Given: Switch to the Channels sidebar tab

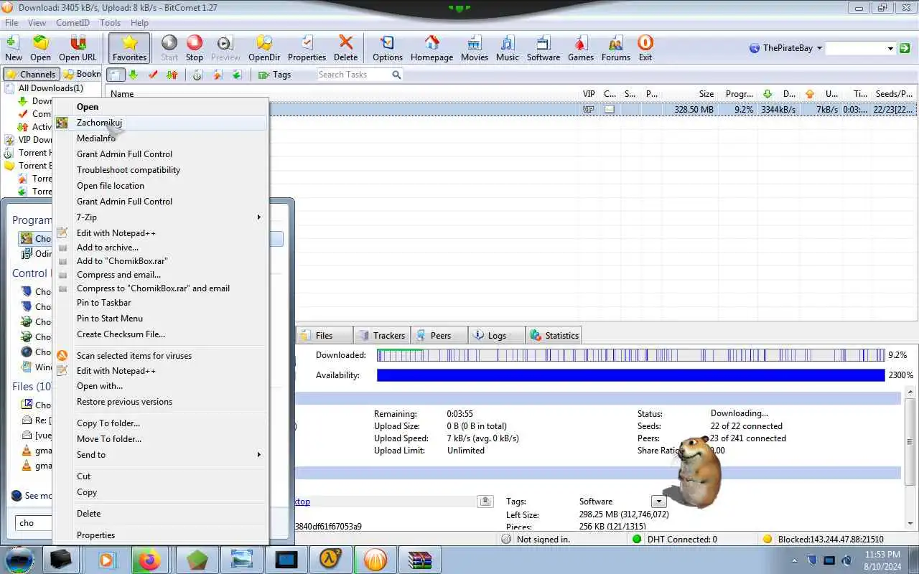Looking at the screenshot, I should click(x=31, y=74).
